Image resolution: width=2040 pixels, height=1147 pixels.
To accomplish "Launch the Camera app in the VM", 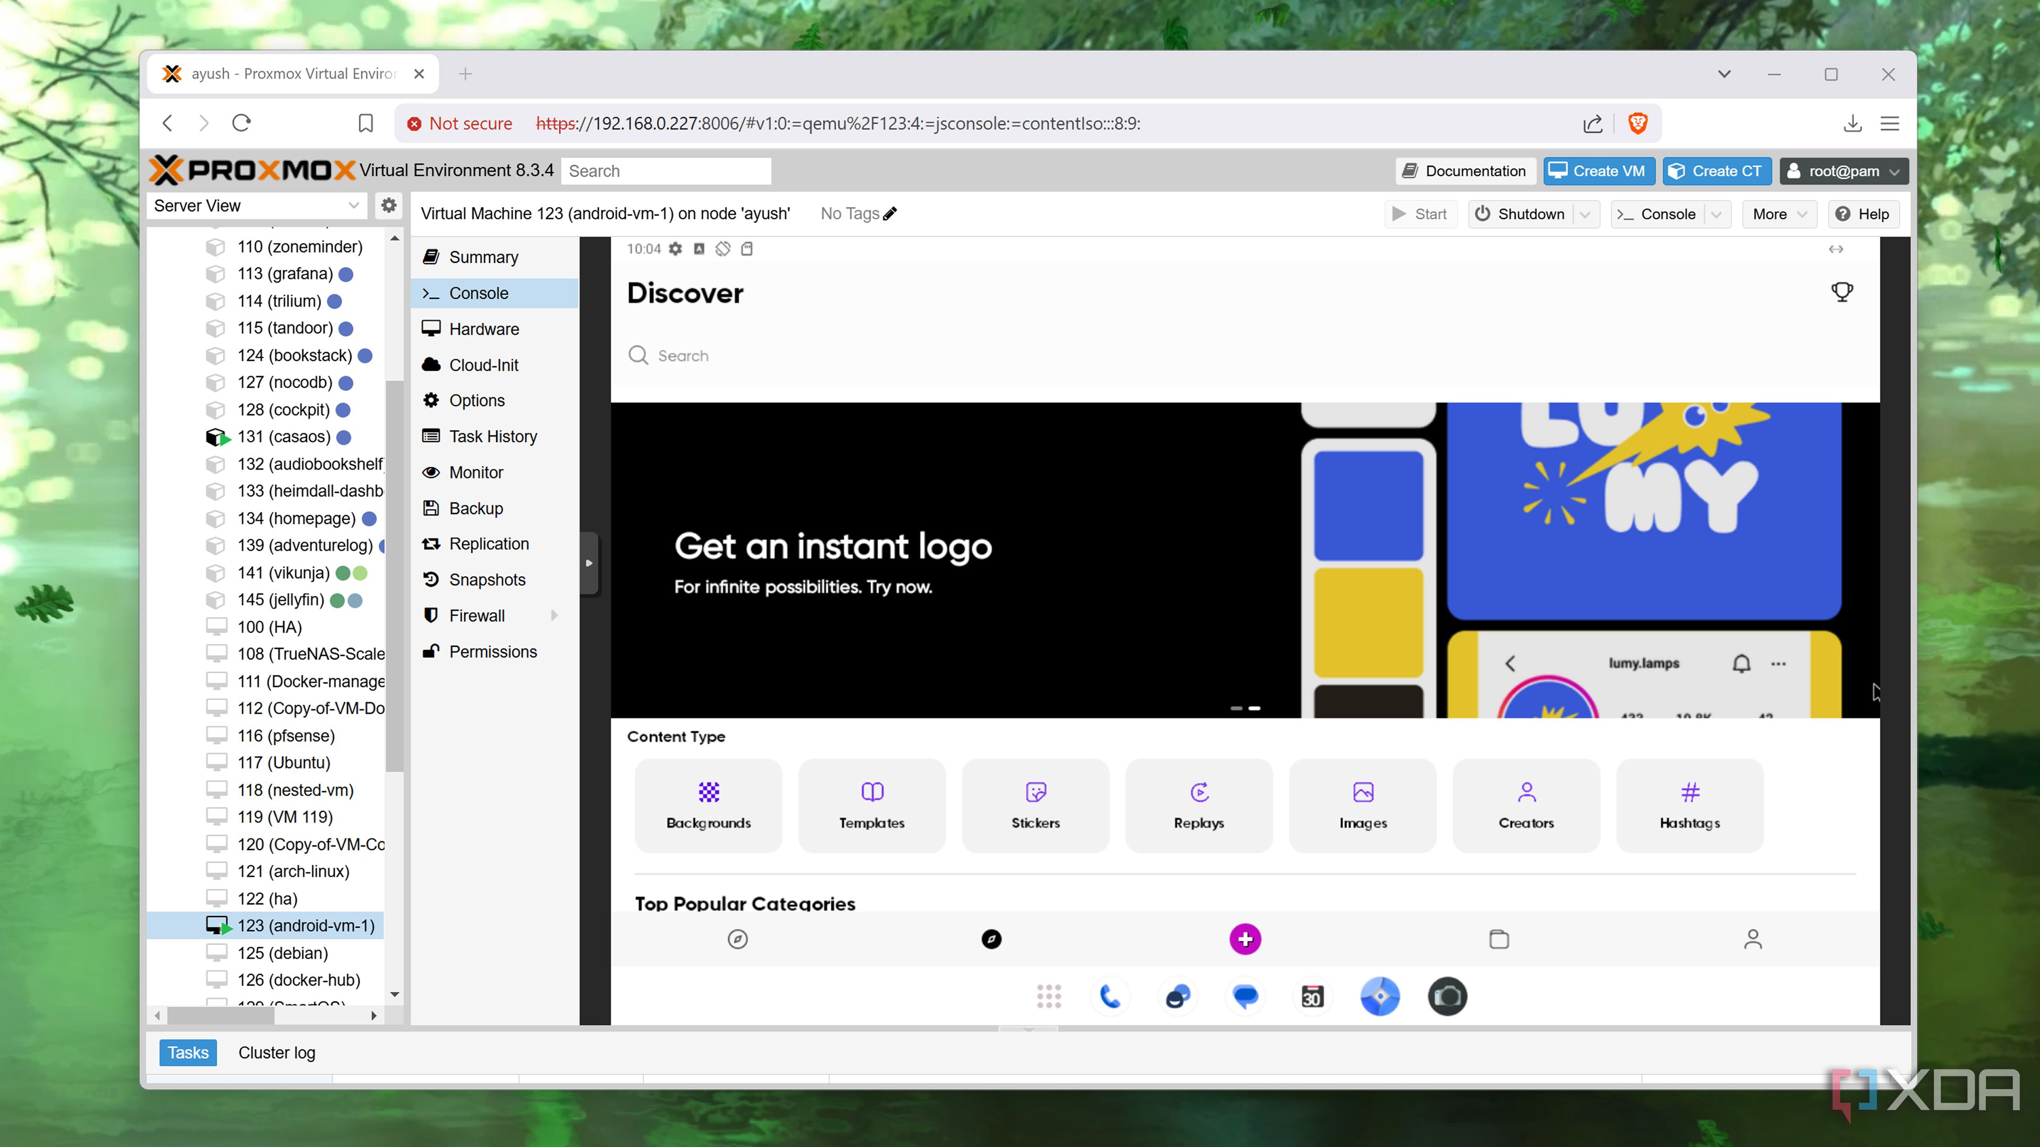I will tap(1447, 997).
